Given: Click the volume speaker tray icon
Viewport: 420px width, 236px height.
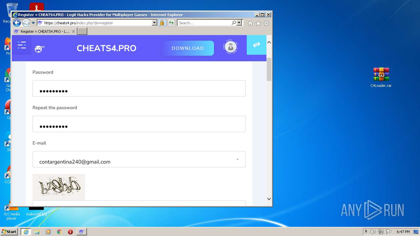Looking at the screenshot, I should coord(373,232).
